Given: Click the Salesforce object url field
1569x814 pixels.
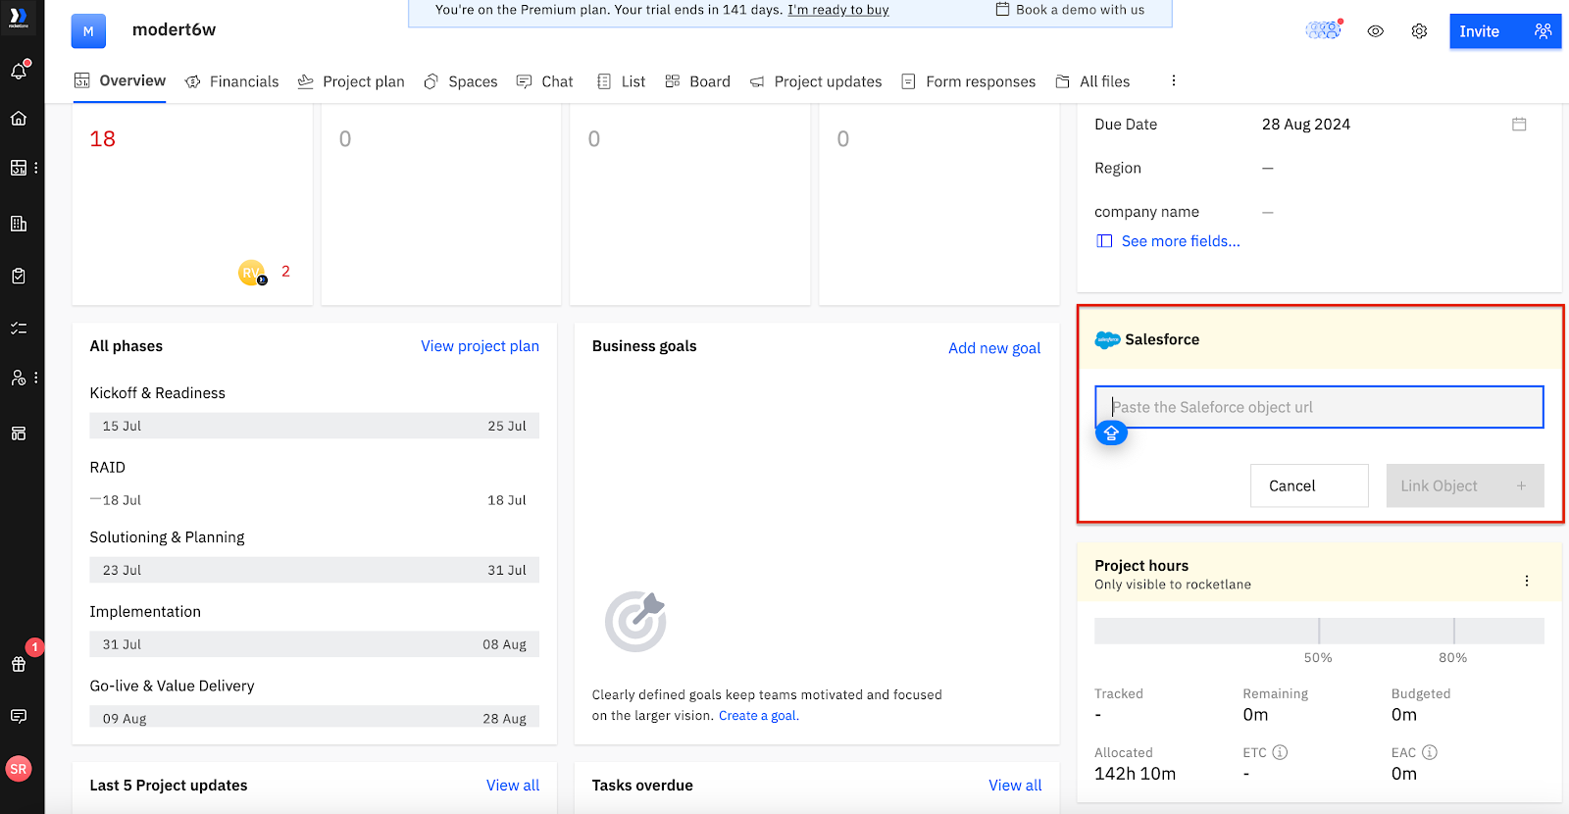Looking at the screenshot, I should pos(1319,407).
